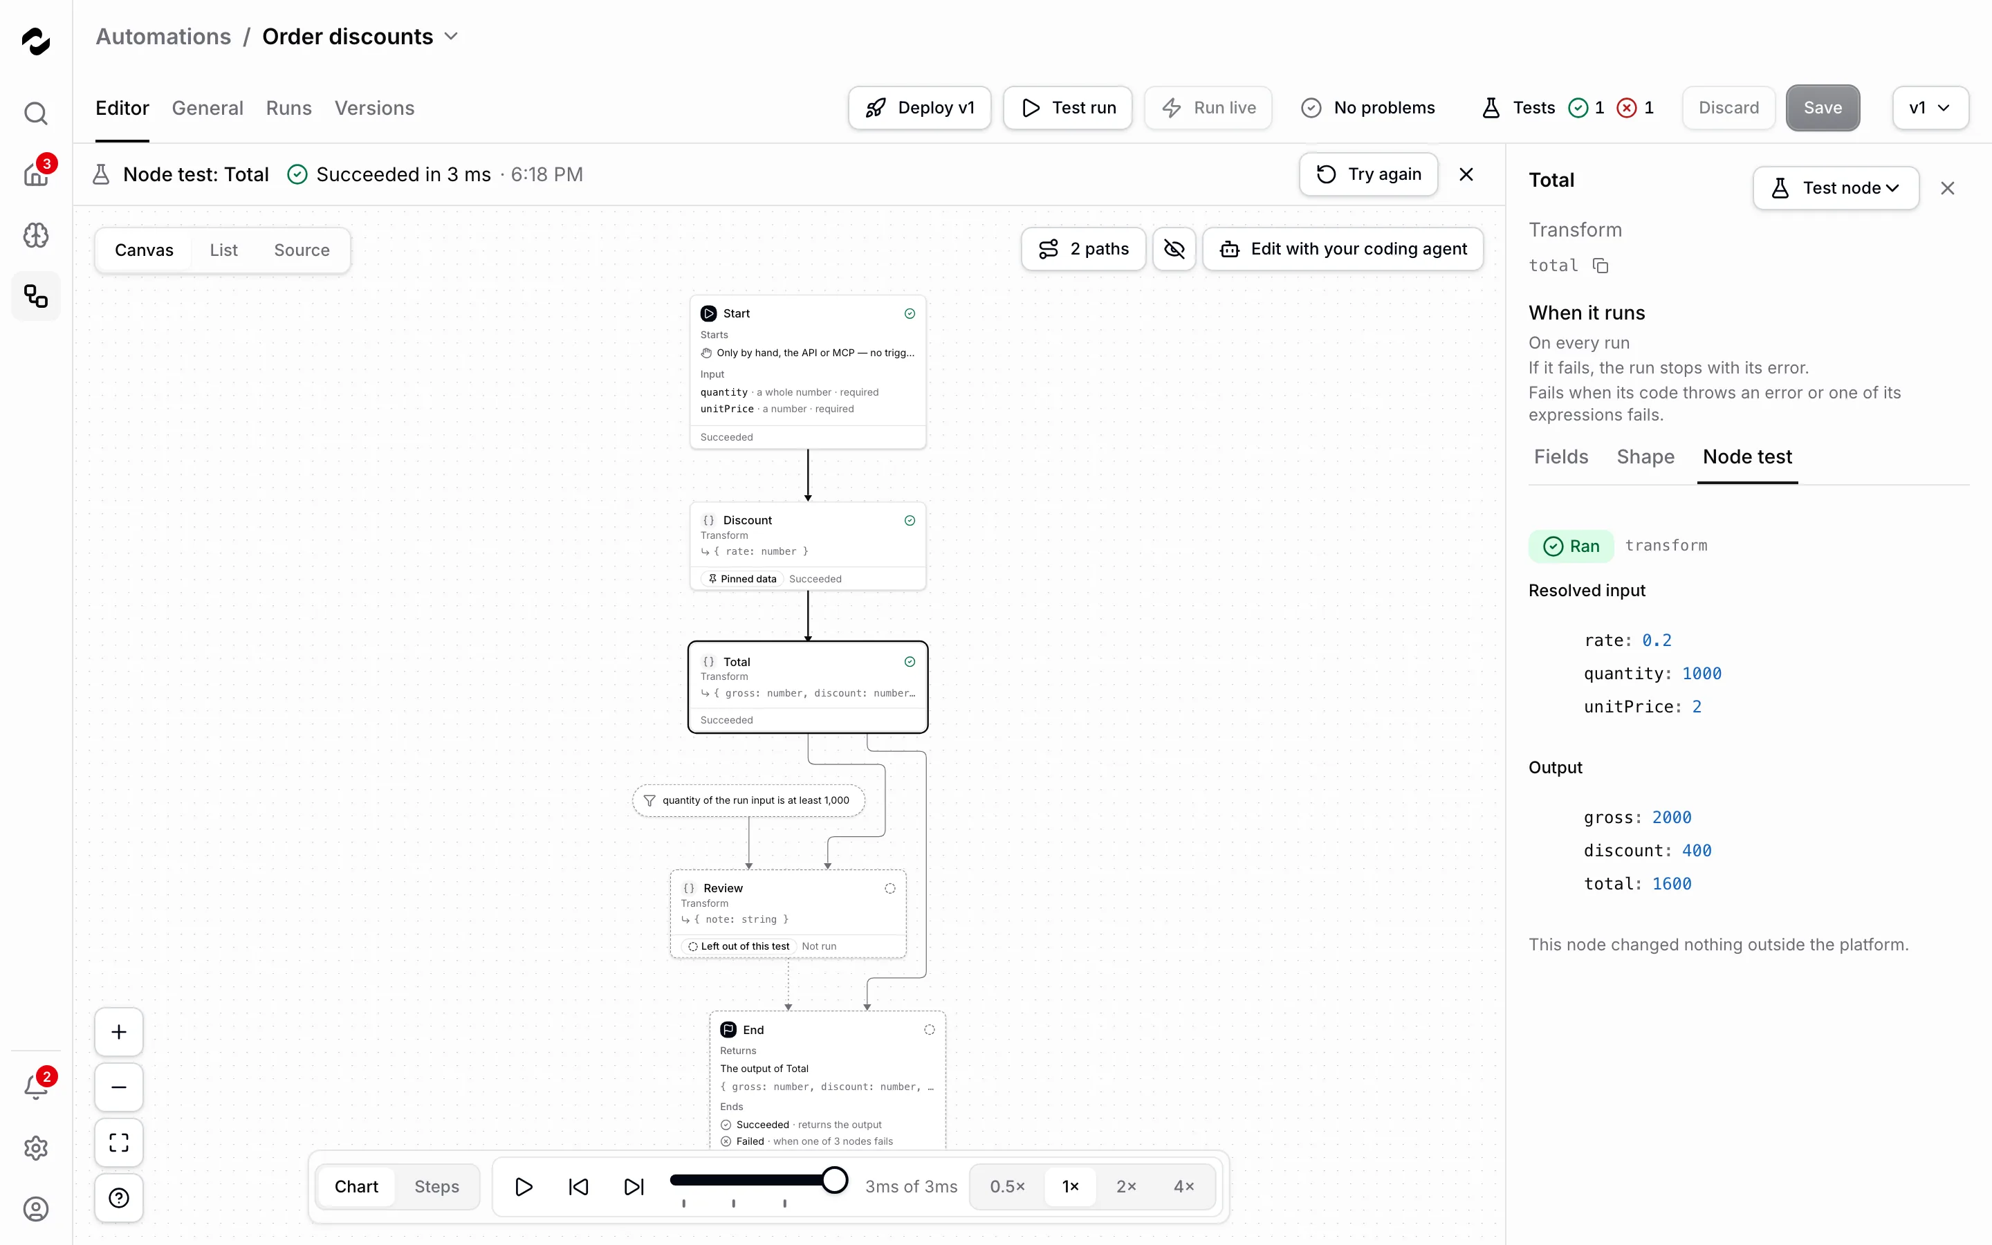Set playback speed to 4×

pos(1183,1186)
